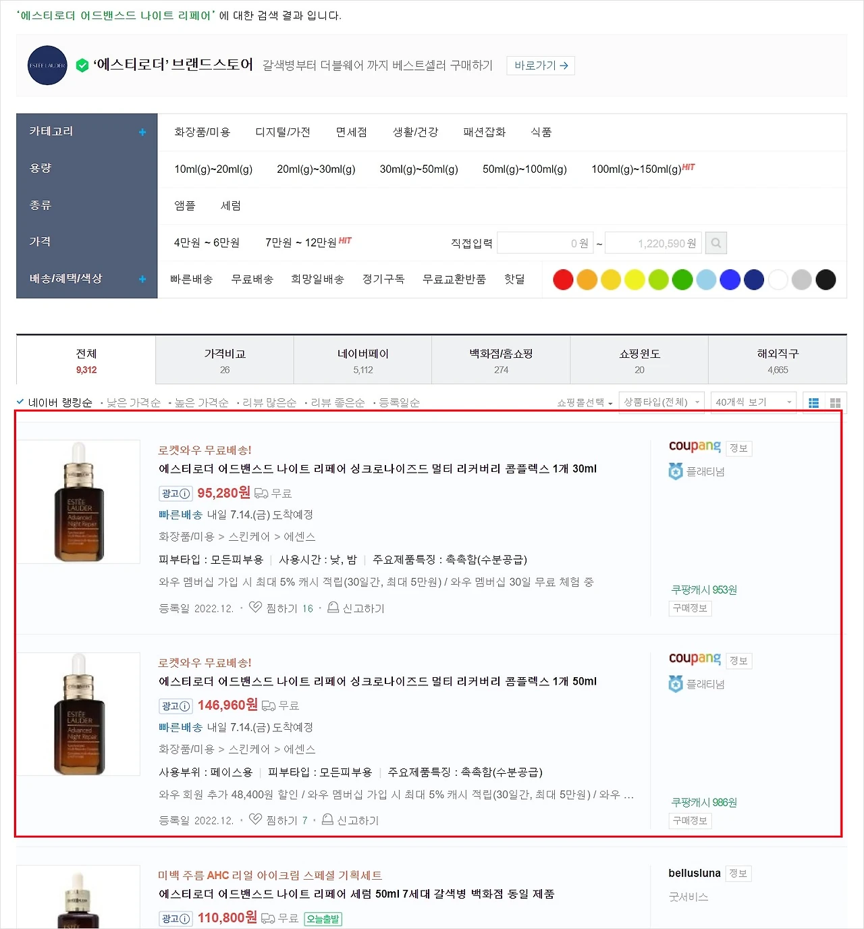Filter by 면세점 category
This screenshot has height=929, width=864.
[352, 132]
